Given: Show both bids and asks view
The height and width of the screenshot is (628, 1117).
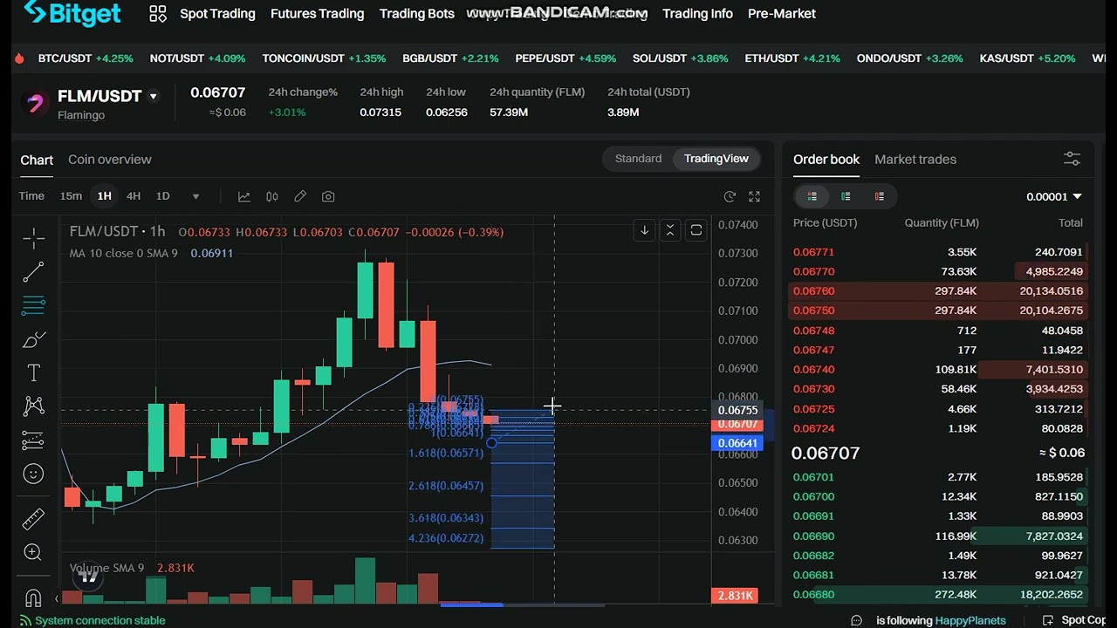Looking at the screenshot, I should click(x=812, y=196).
